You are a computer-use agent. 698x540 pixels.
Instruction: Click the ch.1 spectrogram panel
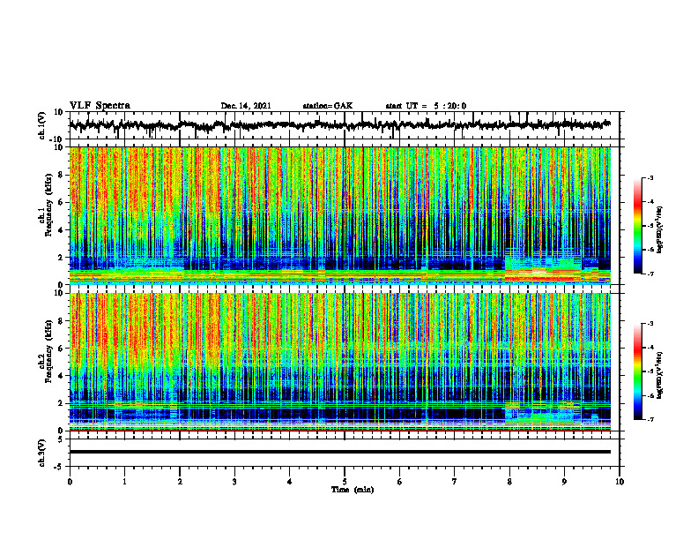[x=340, y=215]
